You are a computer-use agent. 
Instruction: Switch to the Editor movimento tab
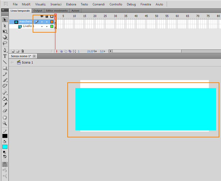(x=57, y=11)
